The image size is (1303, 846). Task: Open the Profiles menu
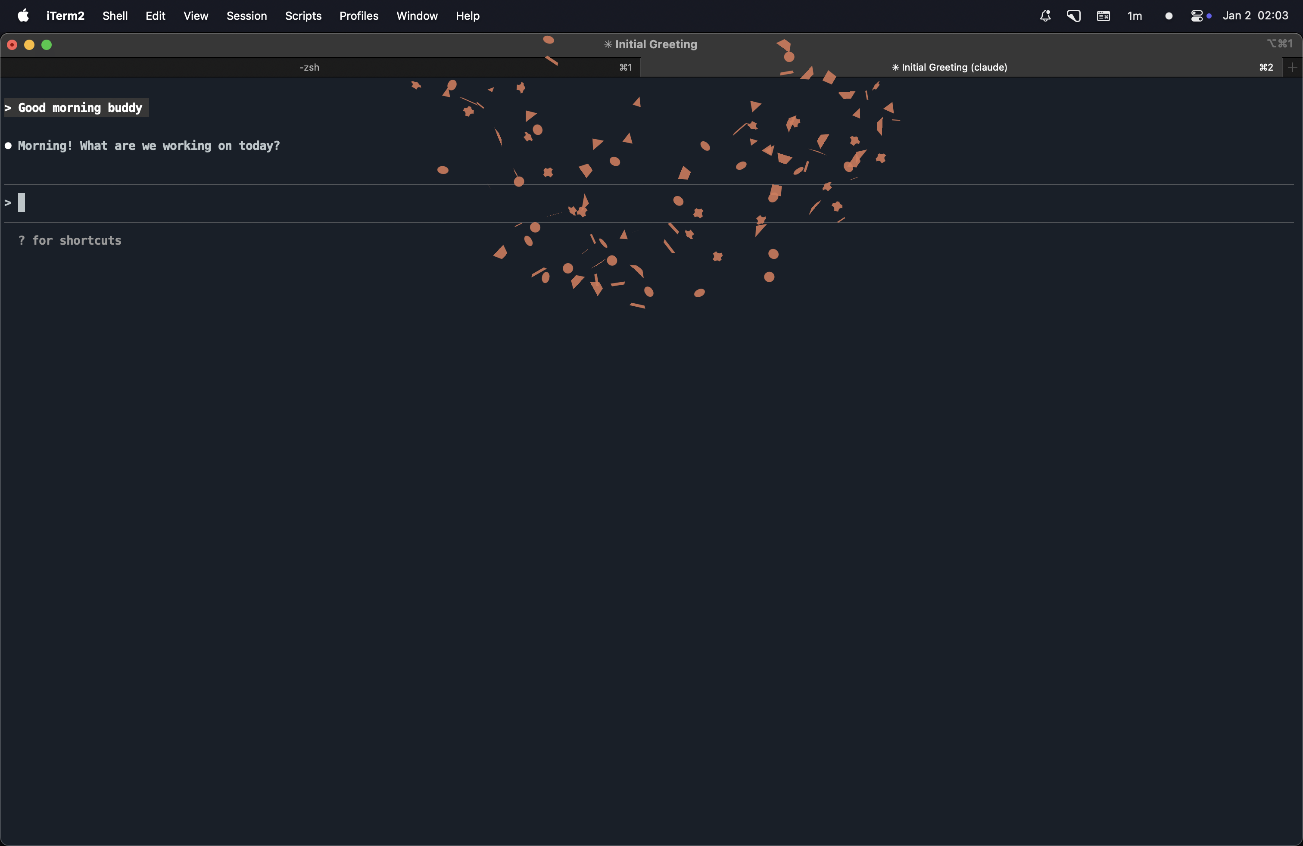(x=358, y=16)
